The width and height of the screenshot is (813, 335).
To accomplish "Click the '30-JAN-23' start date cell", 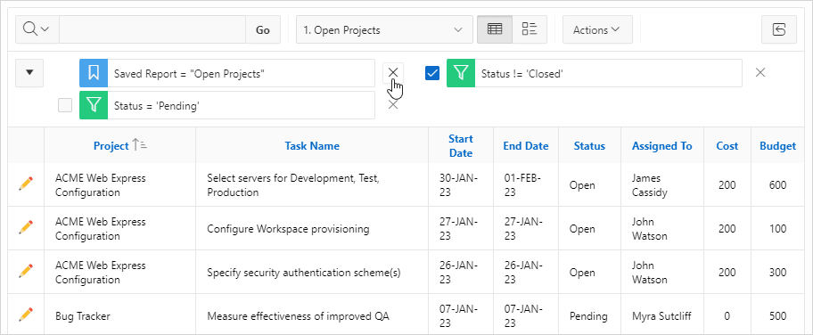I will pos(460,185).
